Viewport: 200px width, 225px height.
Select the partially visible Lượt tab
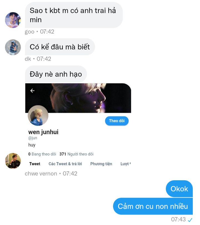tap(126, 164)
